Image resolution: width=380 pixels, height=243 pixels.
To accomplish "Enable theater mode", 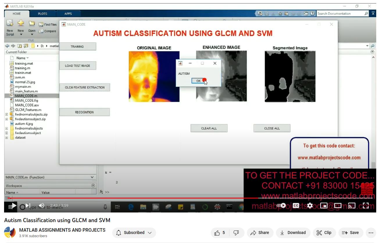I will coord(338,206).
